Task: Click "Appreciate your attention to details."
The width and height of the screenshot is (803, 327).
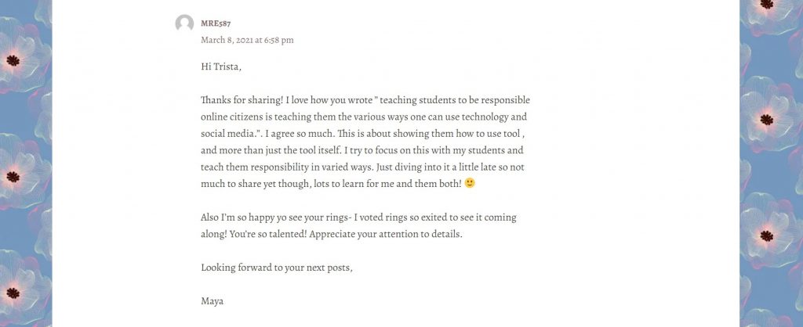Action: coord(386,235)
